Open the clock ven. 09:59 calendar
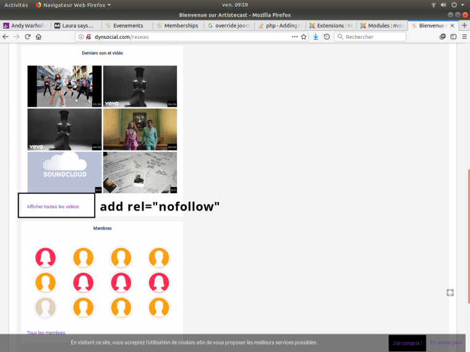 [235, 5]
